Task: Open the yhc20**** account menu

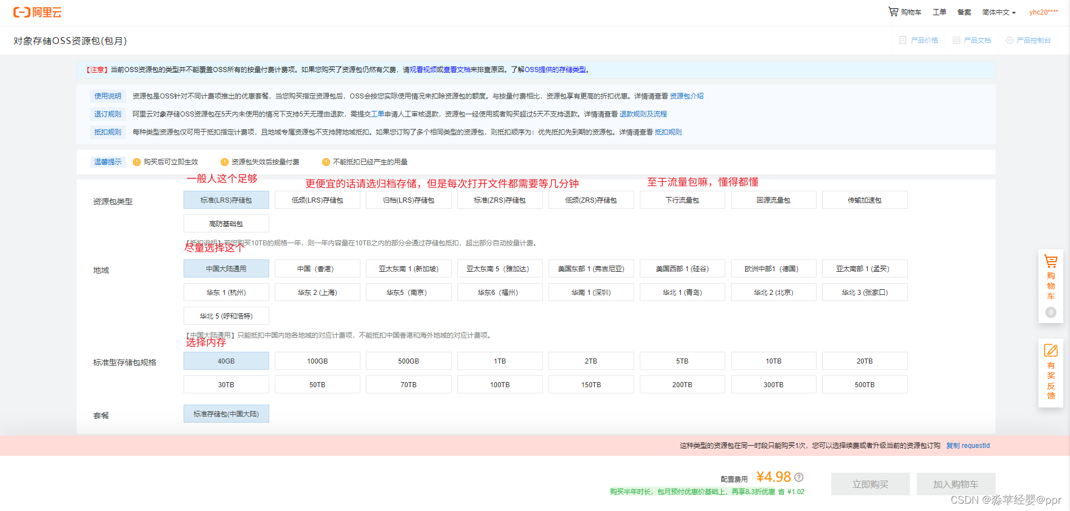Action: pyautogui.click(x=1044, y=12)
